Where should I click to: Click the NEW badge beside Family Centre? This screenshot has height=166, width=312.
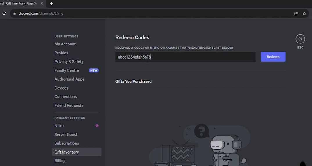pyautogui.click(x=94, y=70)
